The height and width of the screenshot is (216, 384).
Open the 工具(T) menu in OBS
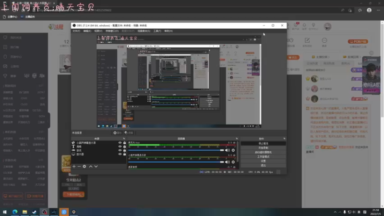(x=157, y=31)
